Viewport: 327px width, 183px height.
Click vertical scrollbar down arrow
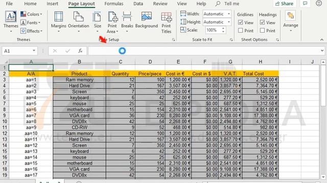323,177
